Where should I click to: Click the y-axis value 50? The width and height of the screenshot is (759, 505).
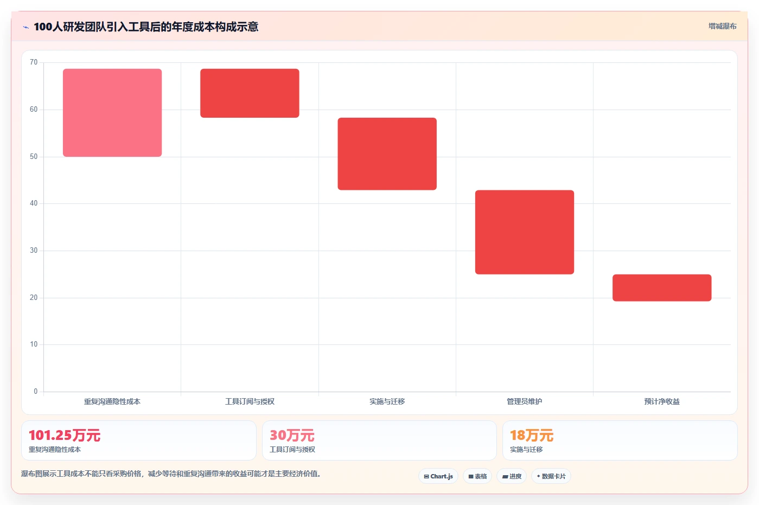[34, 157]
